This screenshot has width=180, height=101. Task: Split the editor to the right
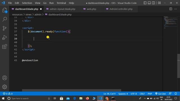(171, 9)
